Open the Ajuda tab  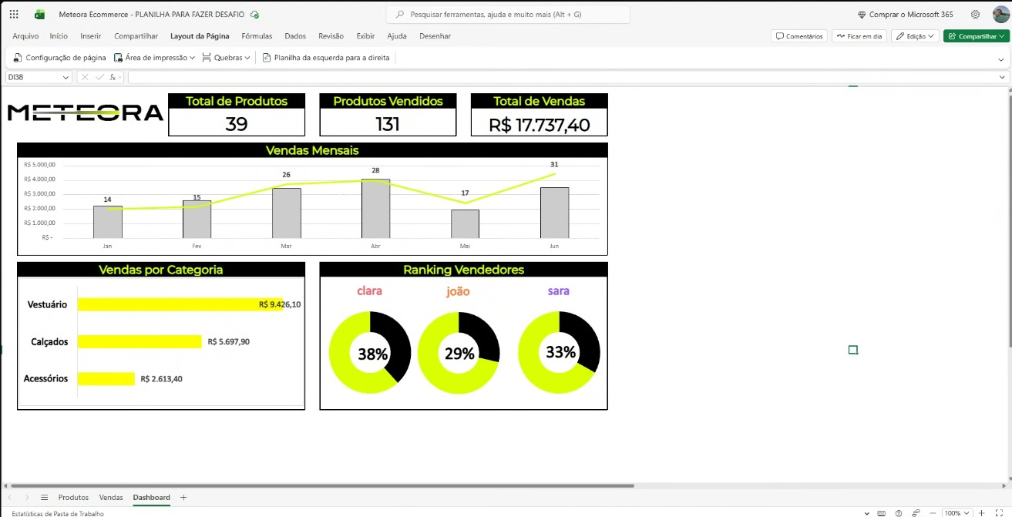click(397, 36)
